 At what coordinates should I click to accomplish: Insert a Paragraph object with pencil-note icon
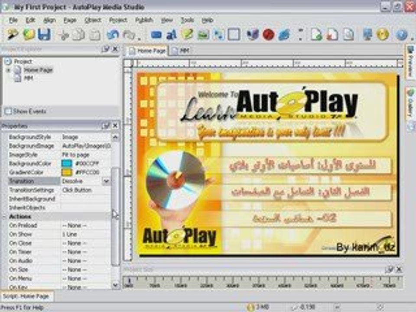point(187,35)
